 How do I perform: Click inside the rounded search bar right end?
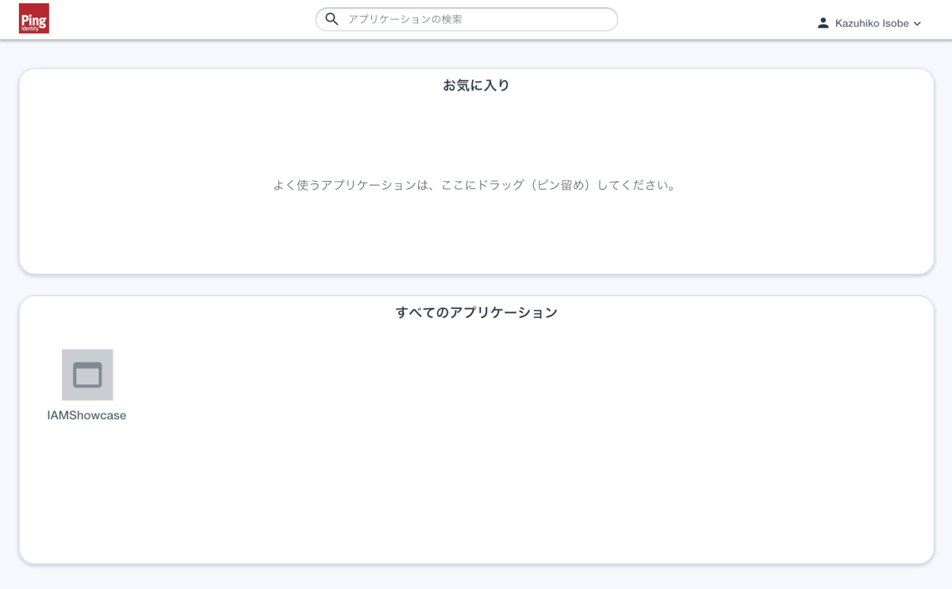pos(587,19)
